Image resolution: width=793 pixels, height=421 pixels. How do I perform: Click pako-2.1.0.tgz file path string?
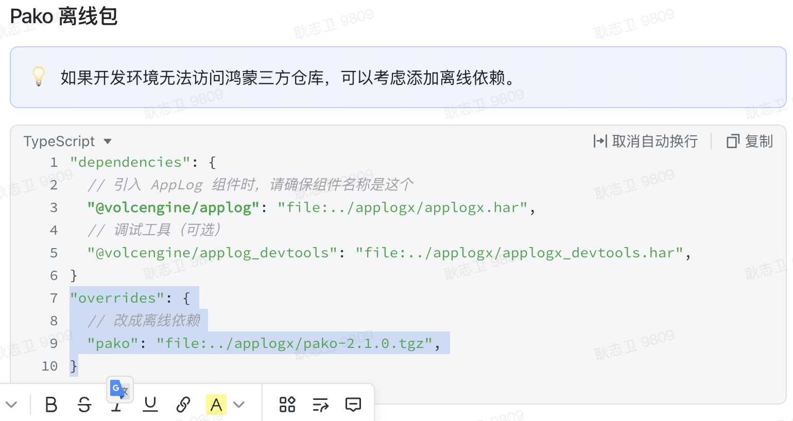295,344
